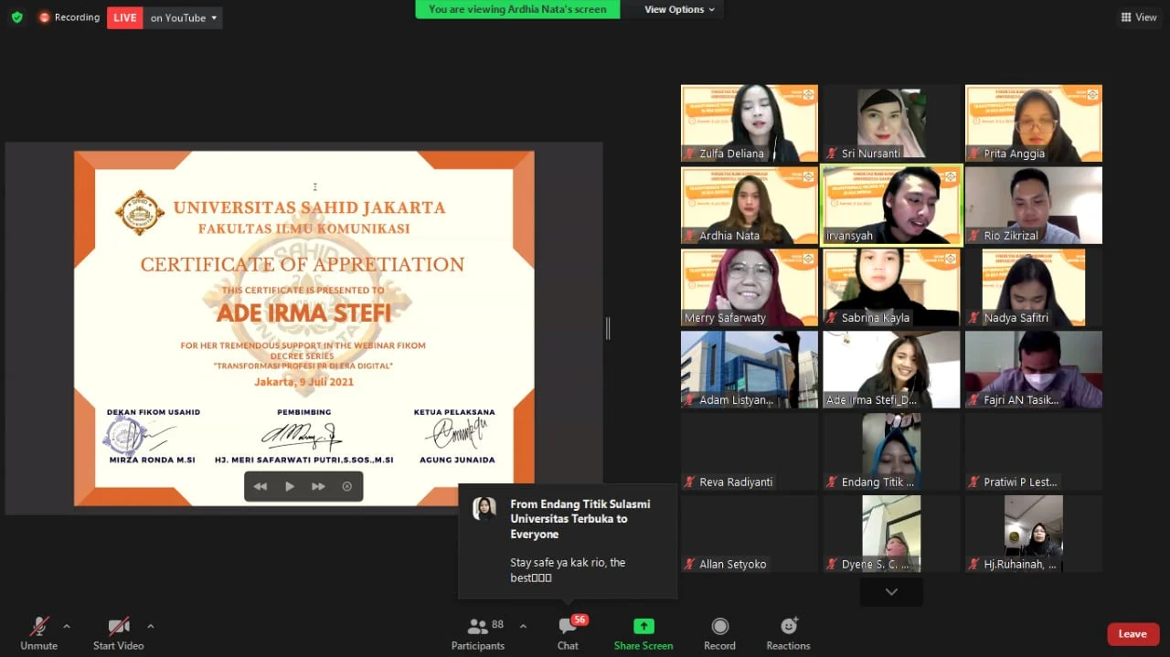Select Sabrina Kayla's video tile
The image size is (1170, 657).
pyautogui.click(x=891, y=288)
